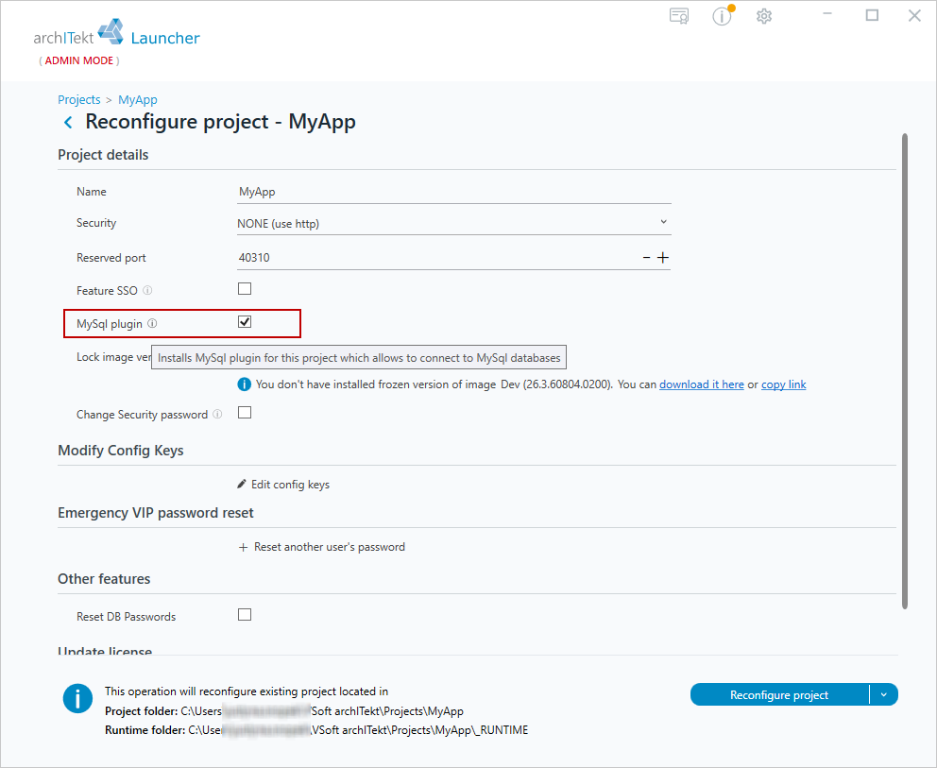937x768 pixels.
Task: Open the Security dropdown
Action: click(x=453, y=223)
